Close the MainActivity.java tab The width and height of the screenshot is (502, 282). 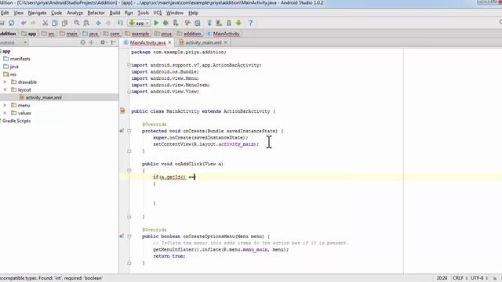coord(169,42)
